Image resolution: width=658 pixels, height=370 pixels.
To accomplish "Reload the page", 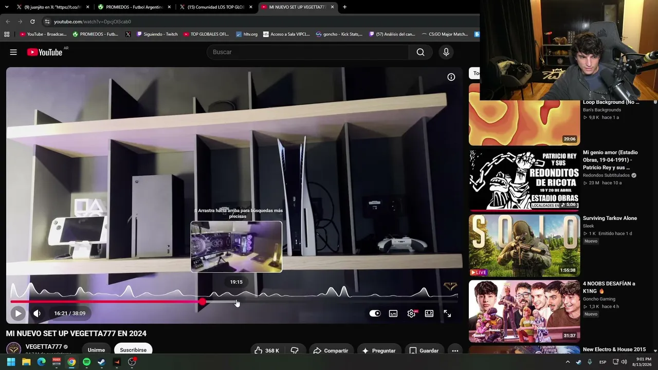I will (32, 22).
